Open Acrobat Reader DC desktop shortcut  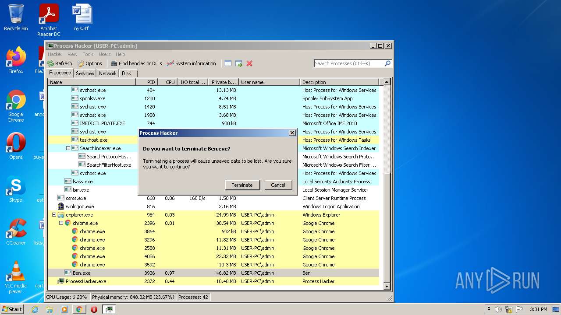point(49,20)
